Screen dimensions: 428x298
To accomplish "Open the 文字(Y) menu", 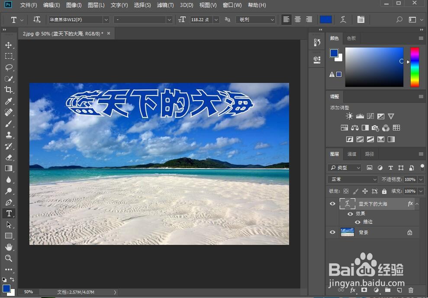I will tap(119, 5).
